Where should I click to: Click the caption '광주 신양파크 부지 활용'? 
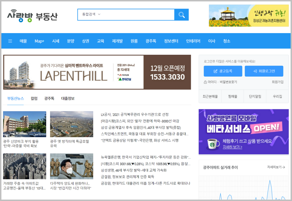(21, 144)
